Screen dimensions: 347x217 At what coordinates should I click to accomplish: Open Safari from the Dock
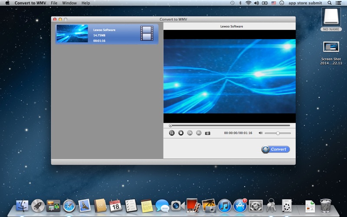tap(69, 206)
